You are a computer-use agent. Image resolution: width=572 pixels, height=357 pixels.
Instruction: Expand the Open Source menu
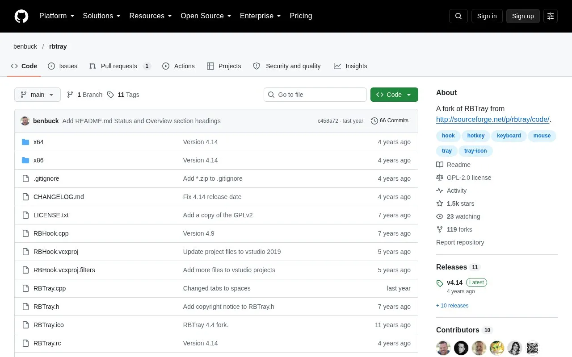[x=206, y=16]
